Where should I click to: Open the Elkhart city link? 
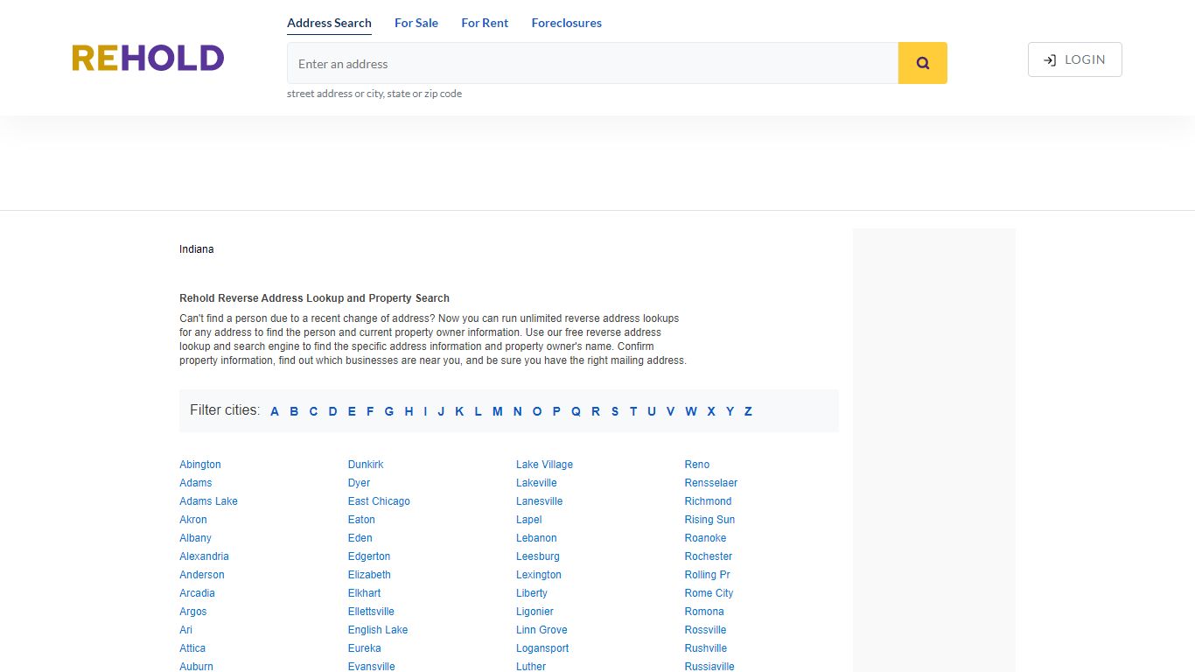pos(365,593)
